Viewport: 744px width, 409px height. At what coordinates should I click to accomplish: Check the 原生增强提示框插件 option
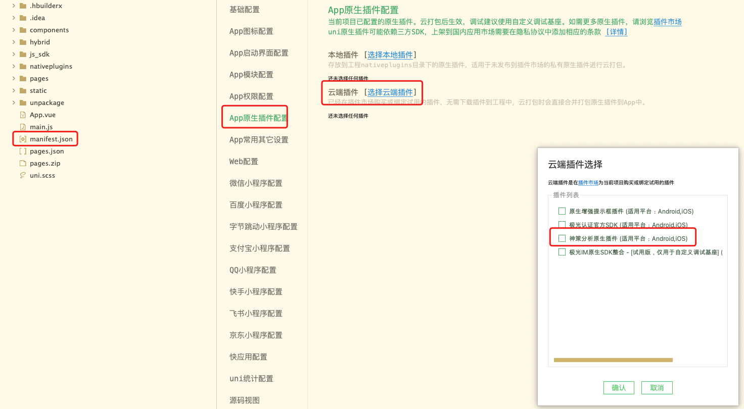pyautogui.click(x=562, y=211)
